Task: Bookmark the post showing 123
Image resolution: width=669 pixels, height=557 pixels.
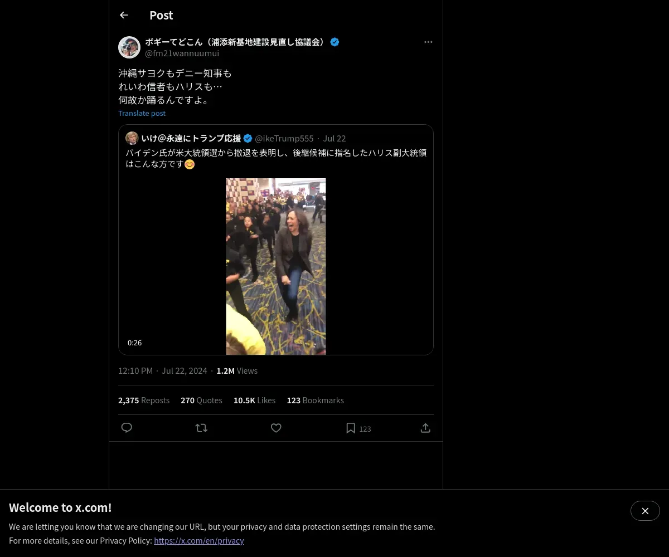Action: tap(358, 428)
